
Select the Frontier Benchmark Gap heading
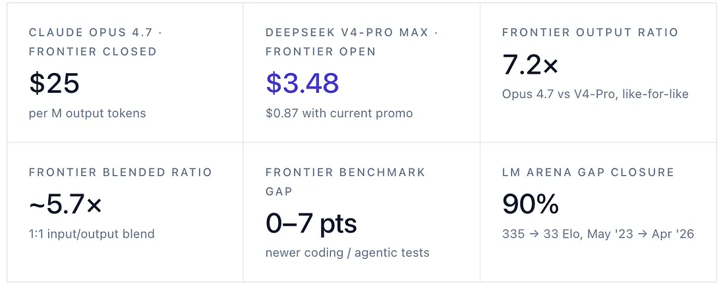[345, 182]
